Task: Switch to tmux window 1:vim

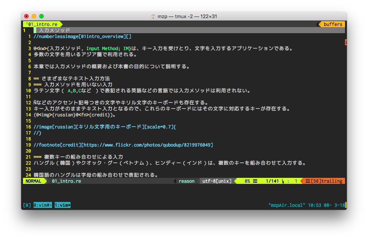Action: pos(63,205)
